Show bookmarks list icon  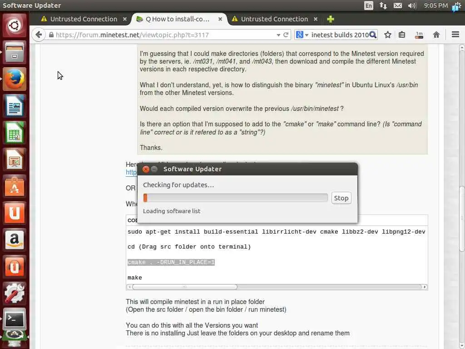pyautogui.click(x=402, y=35)
